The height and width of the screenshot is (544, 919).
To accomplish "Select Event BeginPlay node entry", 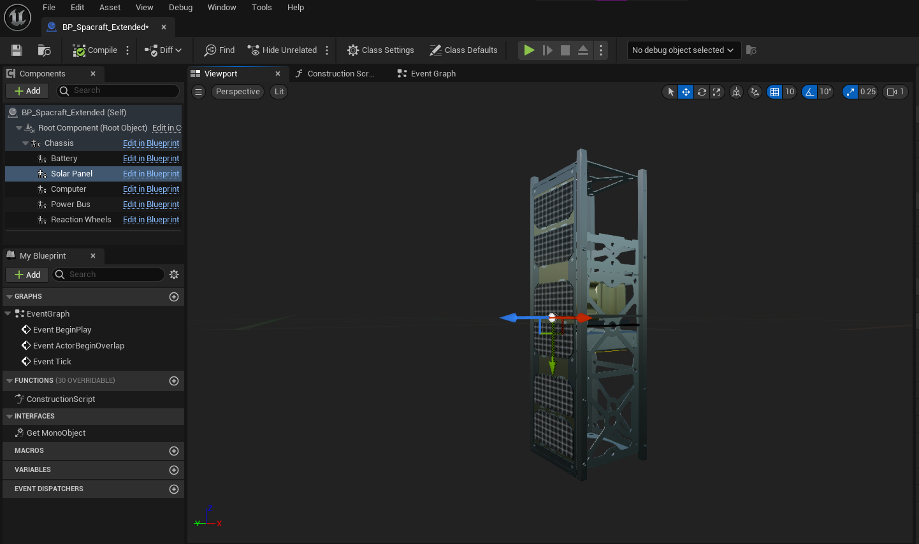I will coord(62,330).
